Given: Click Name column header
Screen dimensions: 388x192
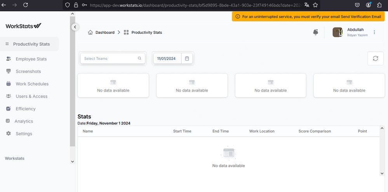Looking at the screenshot, I should point(88,131).
